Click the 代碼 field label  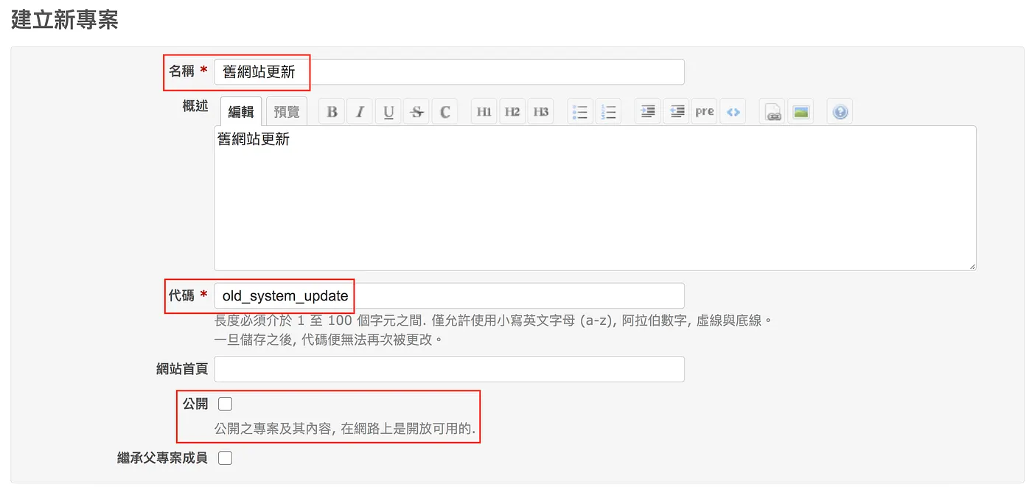pos(181,295)
